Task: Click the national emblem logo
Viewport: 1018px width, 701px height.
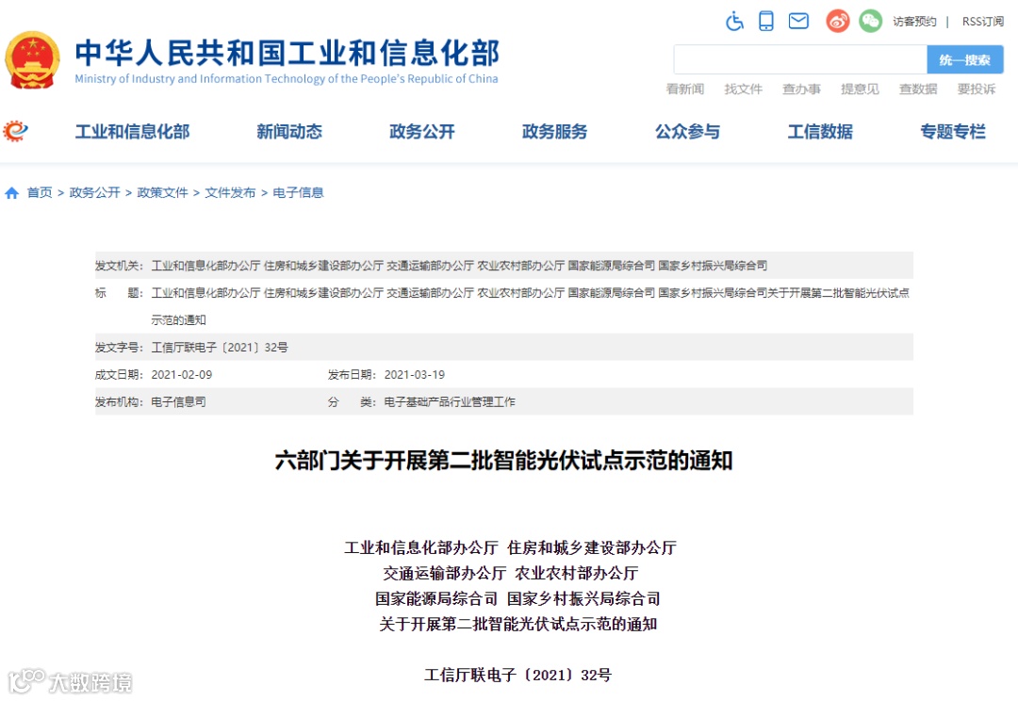Action: click(32, 59)
